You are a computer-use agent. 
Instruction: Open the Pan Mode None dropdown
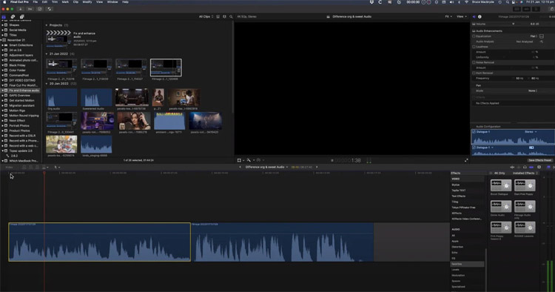533,90
